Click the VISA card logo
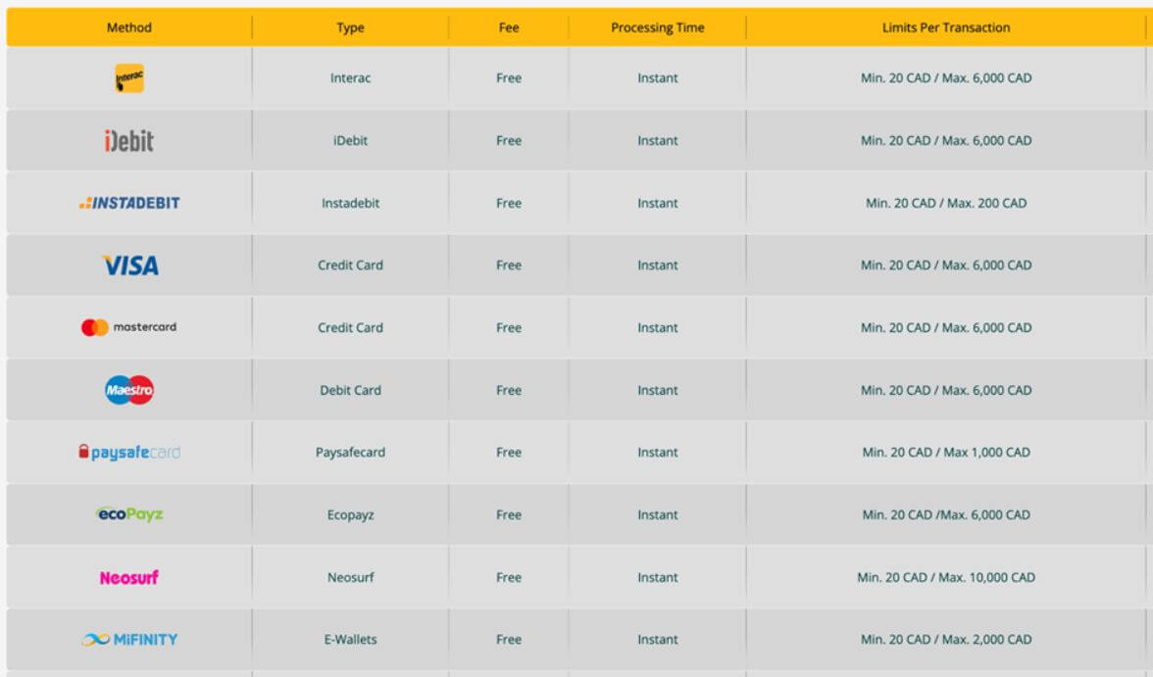Image resolution: width=1153 pixels, height=677 pixels. click(x=128, y=266)
